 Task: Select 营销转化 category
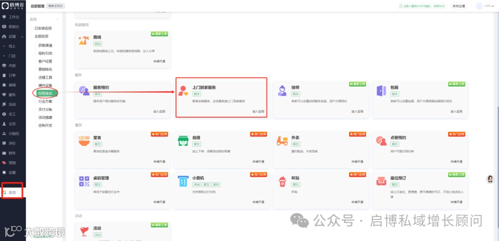click(45, 69)
